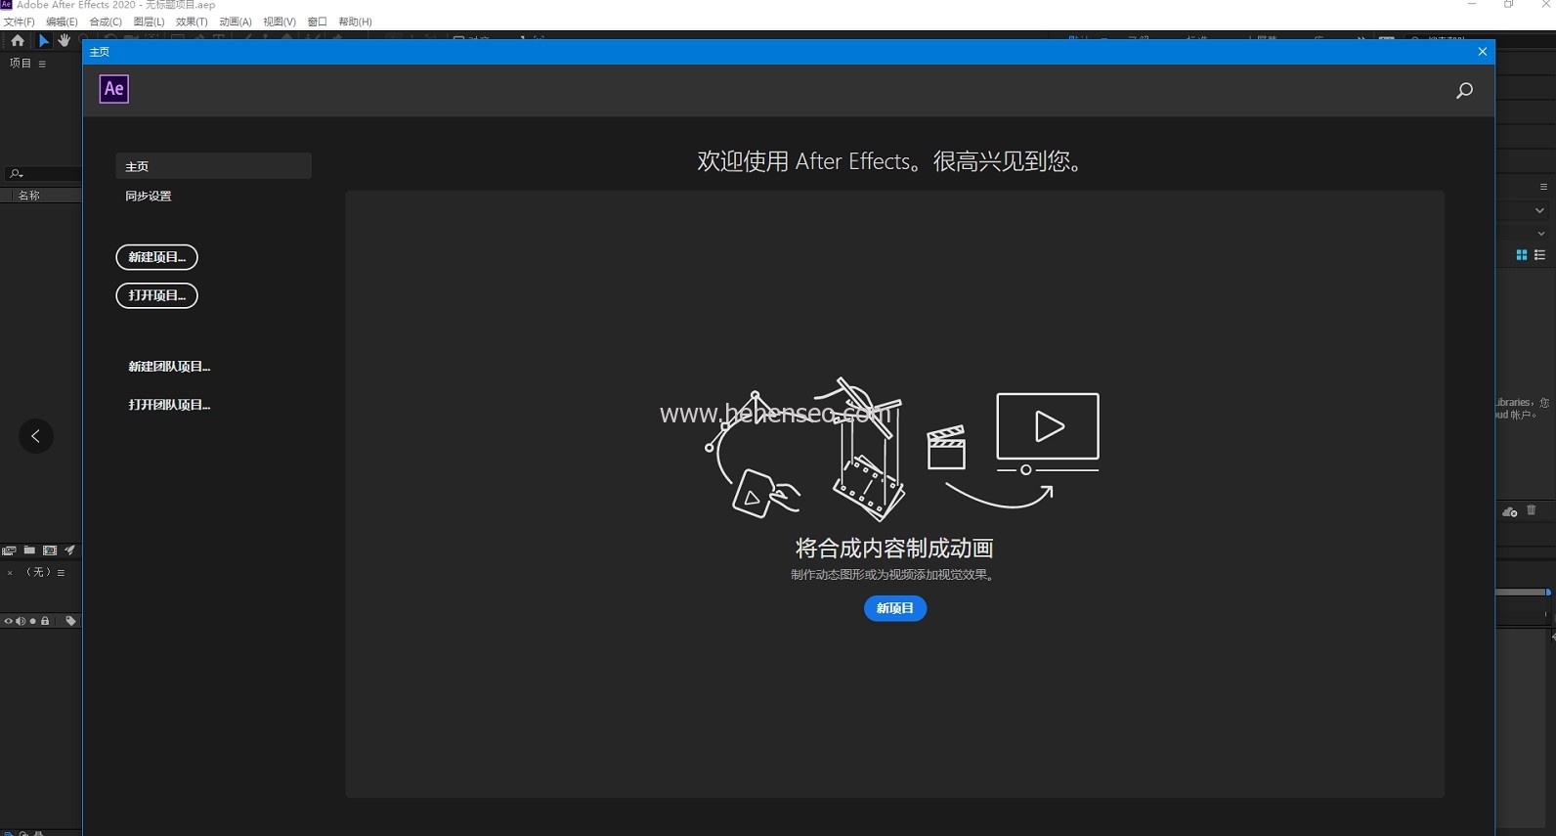Click the 打开项目... button
Viewport: 1556px width, 836px height.
tap(156, 295)
